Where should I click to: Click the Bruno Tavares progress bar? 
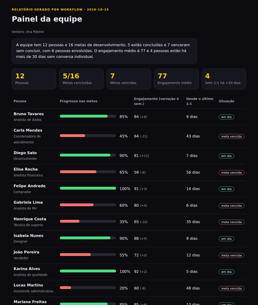(88, 116)
